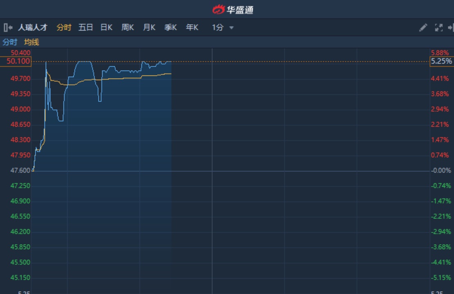The image size is (454, 294).
Task: Click the 47.950 price axis label
Action: pos(20,155)
